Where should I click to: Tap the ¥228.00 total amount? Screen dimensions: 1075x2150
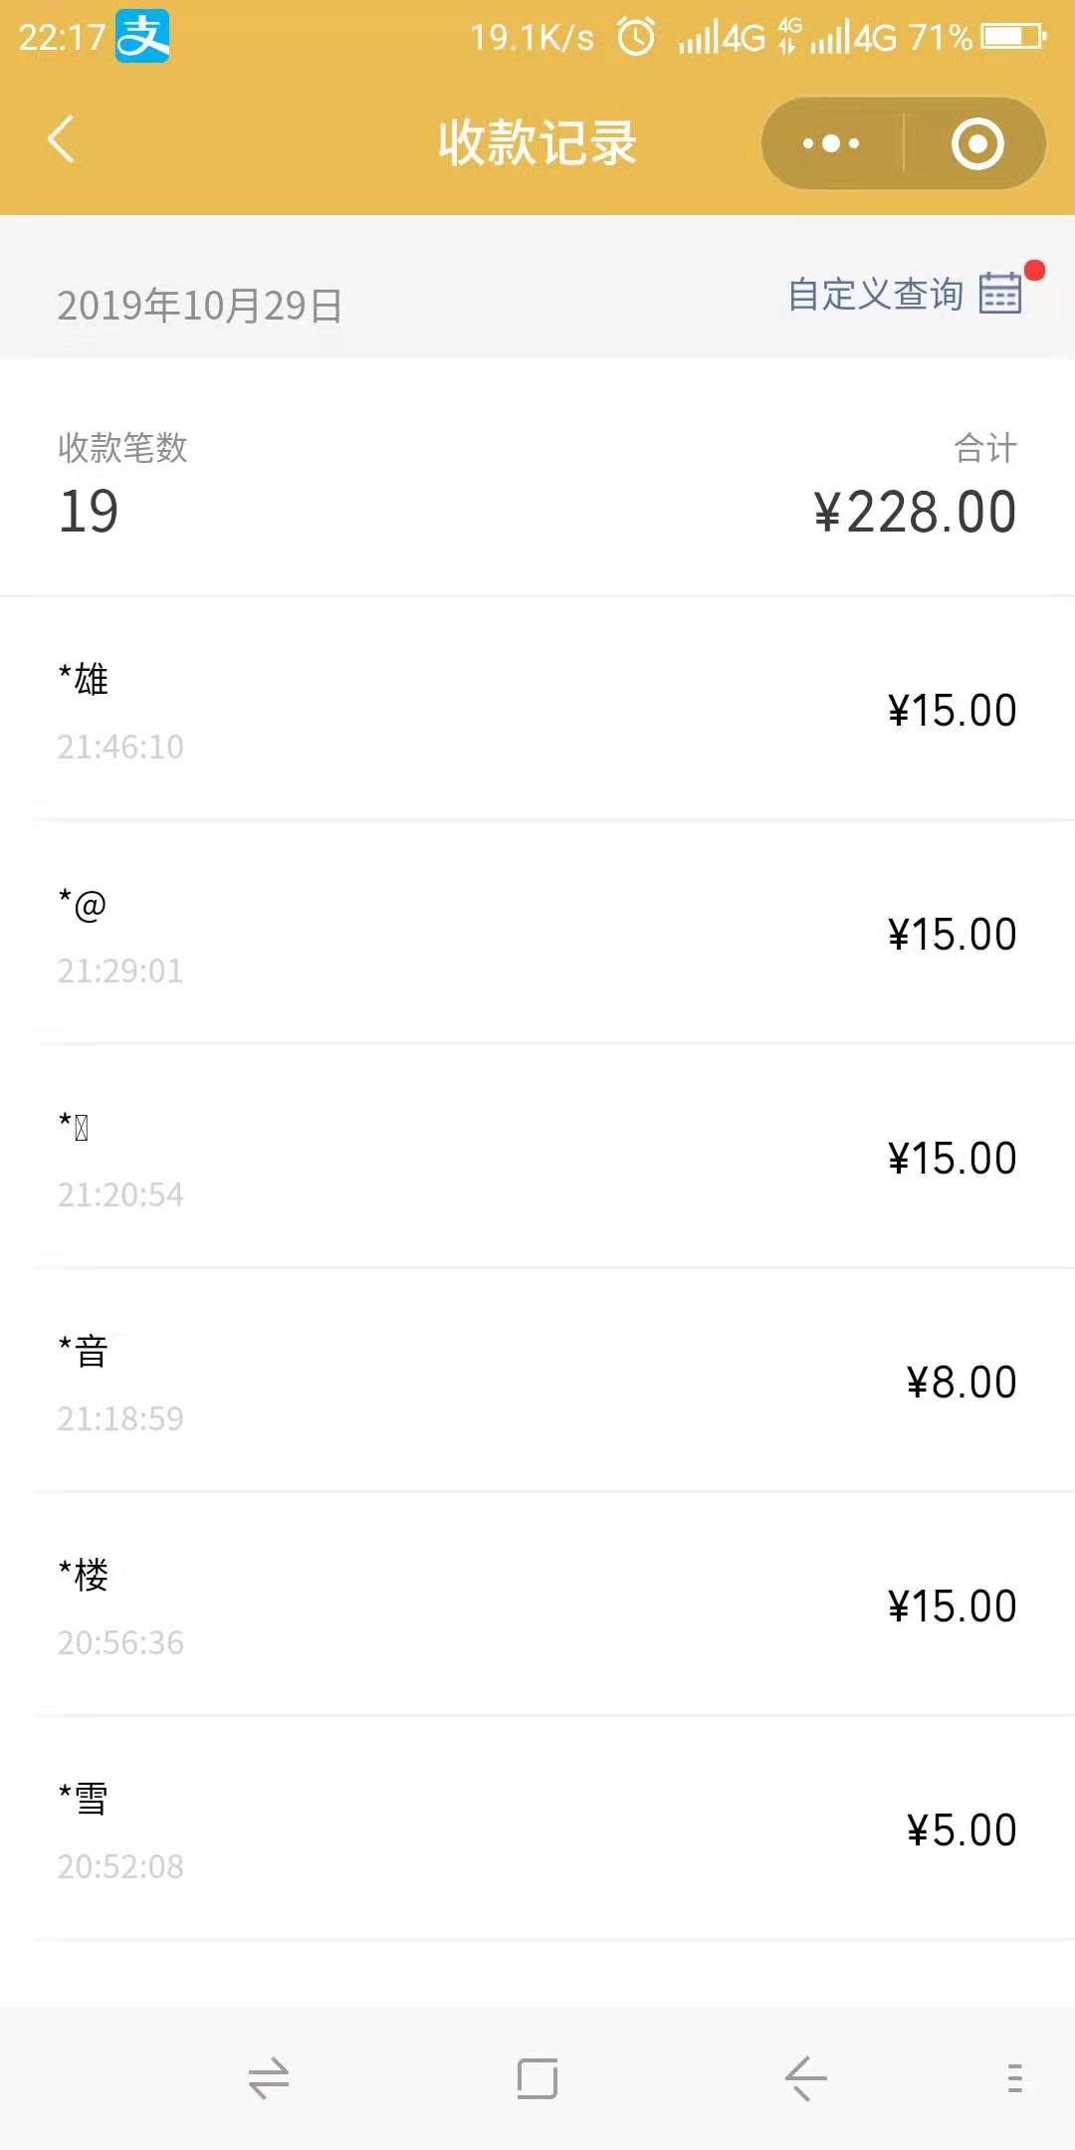[915, 512]
